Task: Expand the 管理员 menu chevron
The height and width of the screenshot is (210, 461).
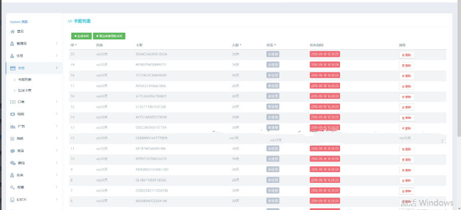Action: [57, 44]
